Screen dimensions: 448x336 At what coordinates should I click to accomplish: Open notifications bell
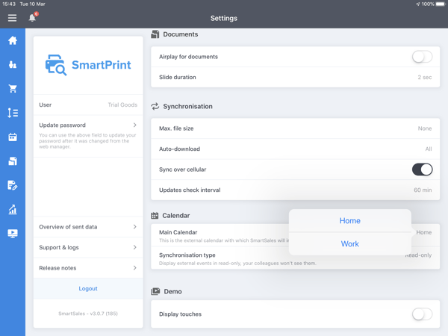pos(32,17)
